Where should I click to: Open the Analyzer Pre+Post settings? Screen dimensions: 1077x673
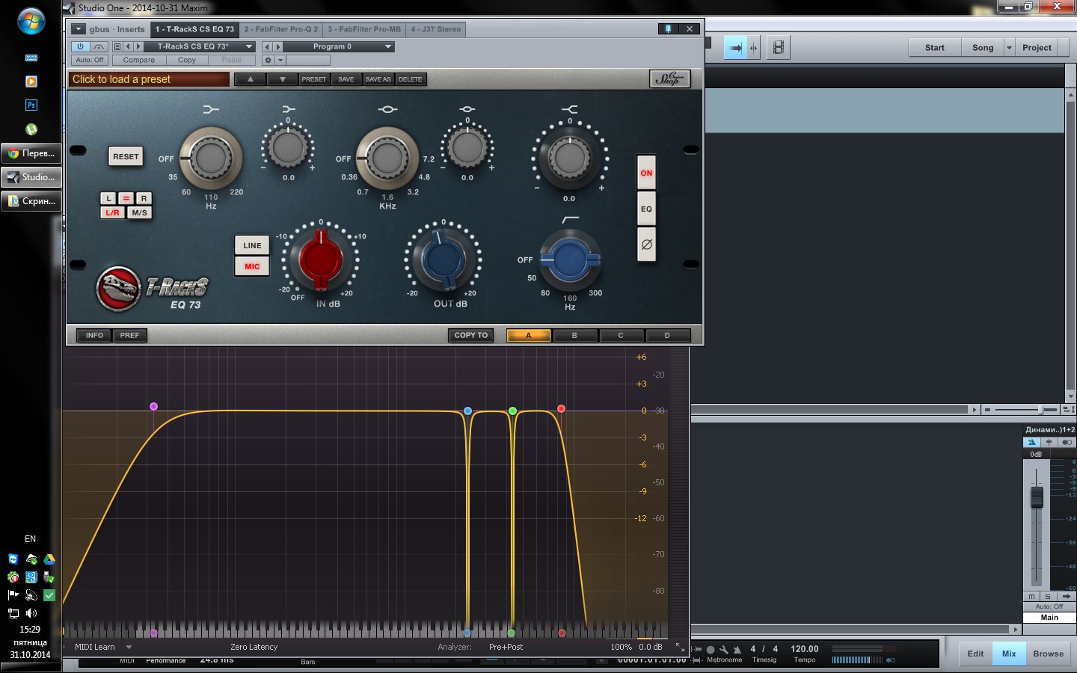[x=506, y=647]
